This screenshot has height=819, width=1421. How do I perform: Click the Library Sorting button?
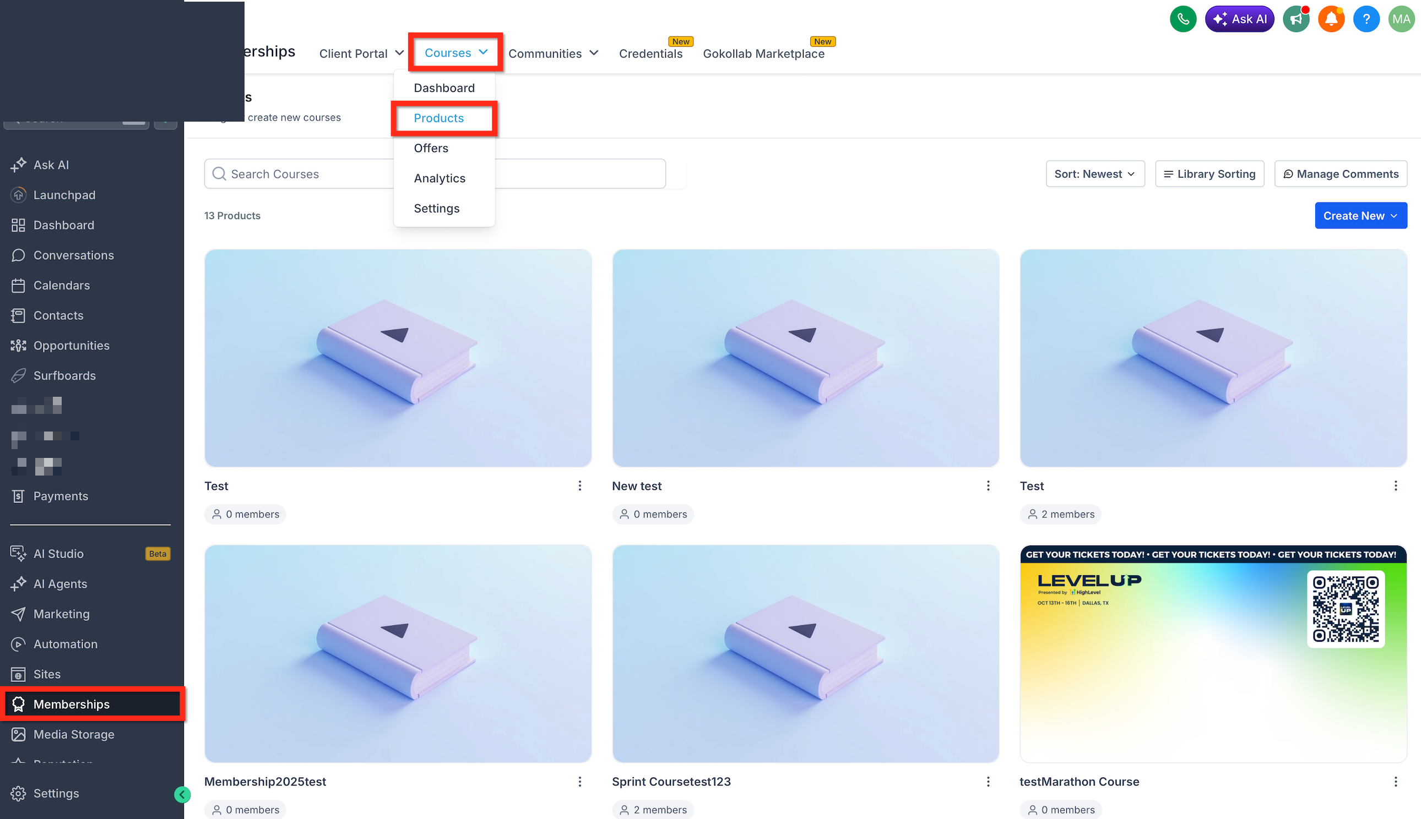click(1209, 174)
